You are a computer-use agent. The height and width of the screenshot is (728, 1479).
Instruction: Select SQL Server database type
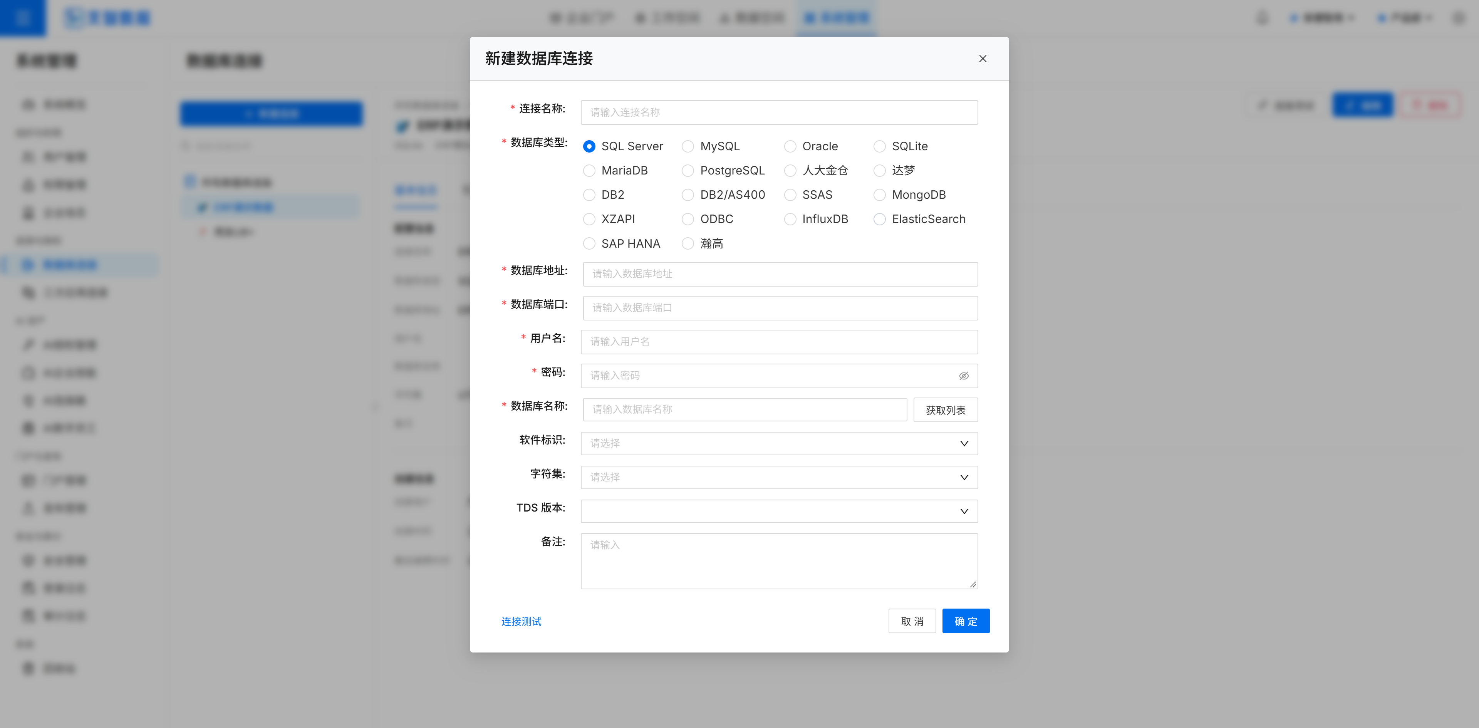coord(589,146)
